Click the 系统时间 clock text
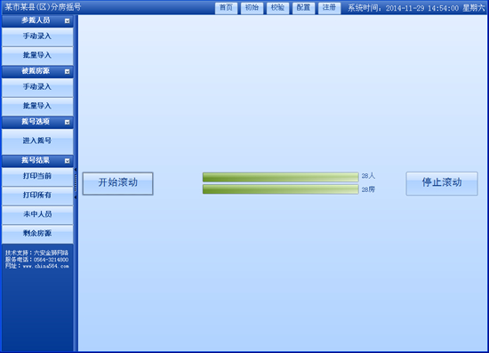This screenshot has height=353, width=489. (416, 8)
